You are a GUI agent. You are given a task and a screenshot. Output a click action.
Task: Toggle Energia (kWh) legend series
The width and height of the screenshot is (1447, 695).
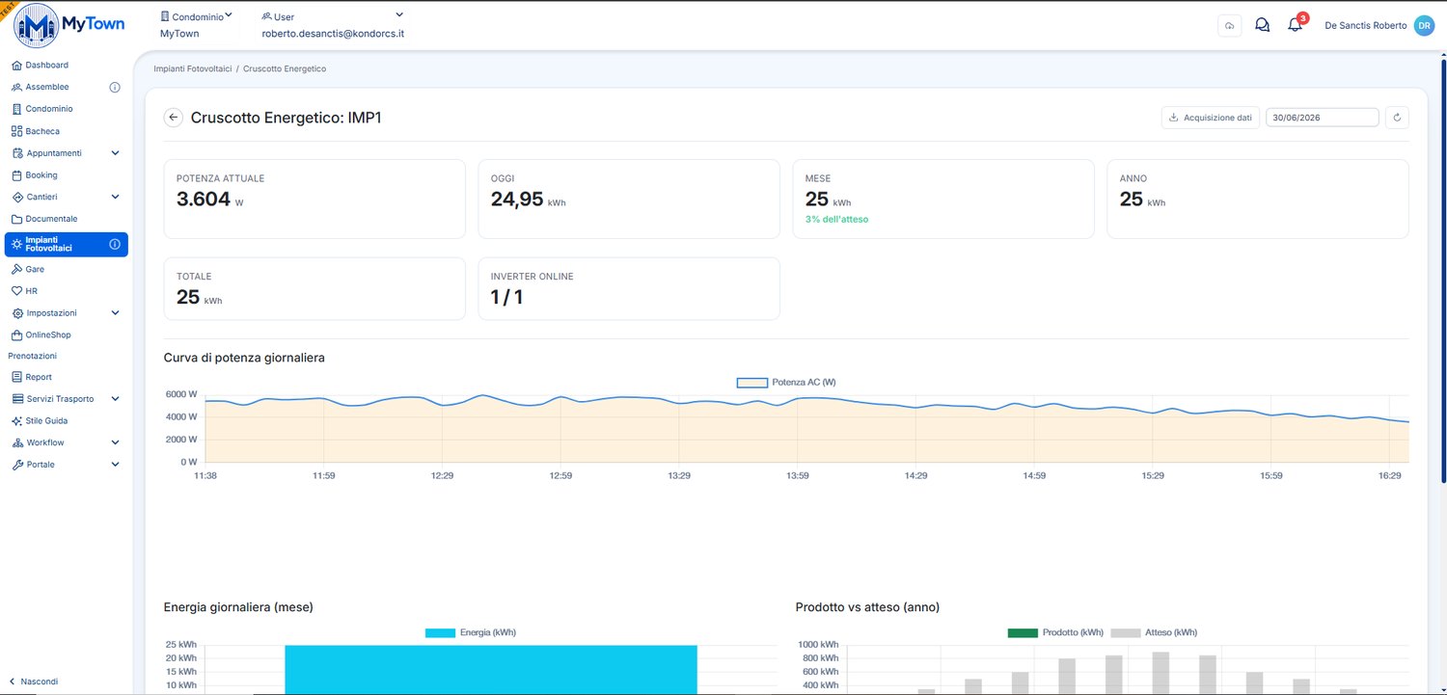pyautogui.click(x=471, y=632)
